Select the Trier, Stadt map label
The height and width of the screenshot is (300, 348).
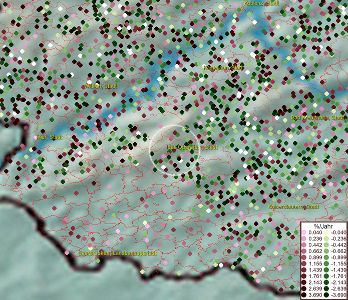(49, 137)
